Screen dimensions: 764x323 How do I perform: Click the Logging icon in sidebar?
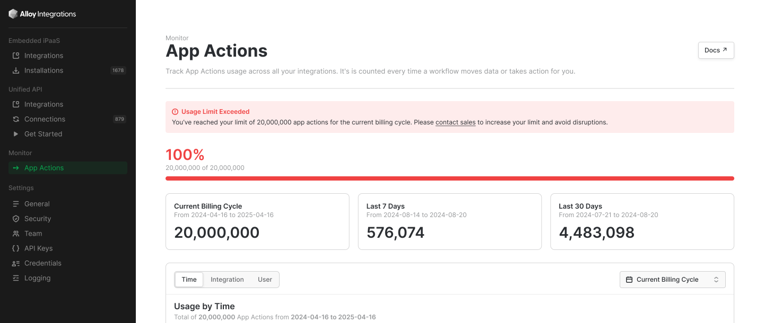coord(16,278)
